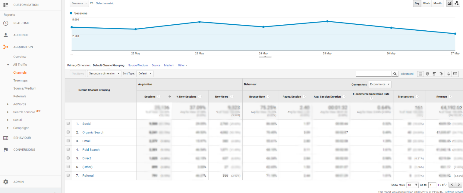Go to the next page of results
This screenshot has height=193, width=463.
coord(459,185)
